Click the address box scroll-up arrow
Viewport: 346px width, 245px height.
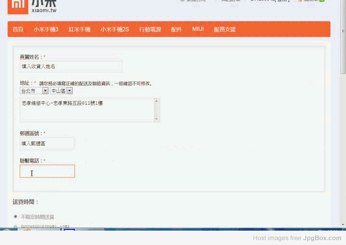[x=157, y=101]
